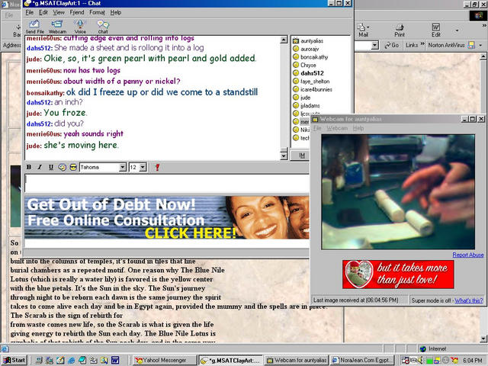Toggle underline text formatting

51,167
